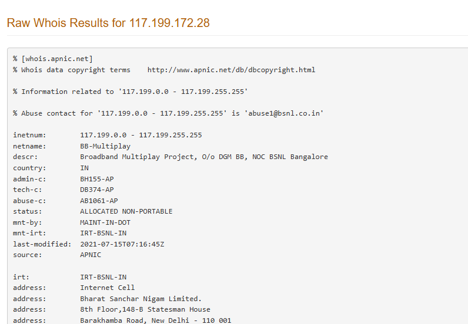Click the descr Broadband Multiplay Project line
This screenshot has width=468, height=324.
click(x=204, y=157)
